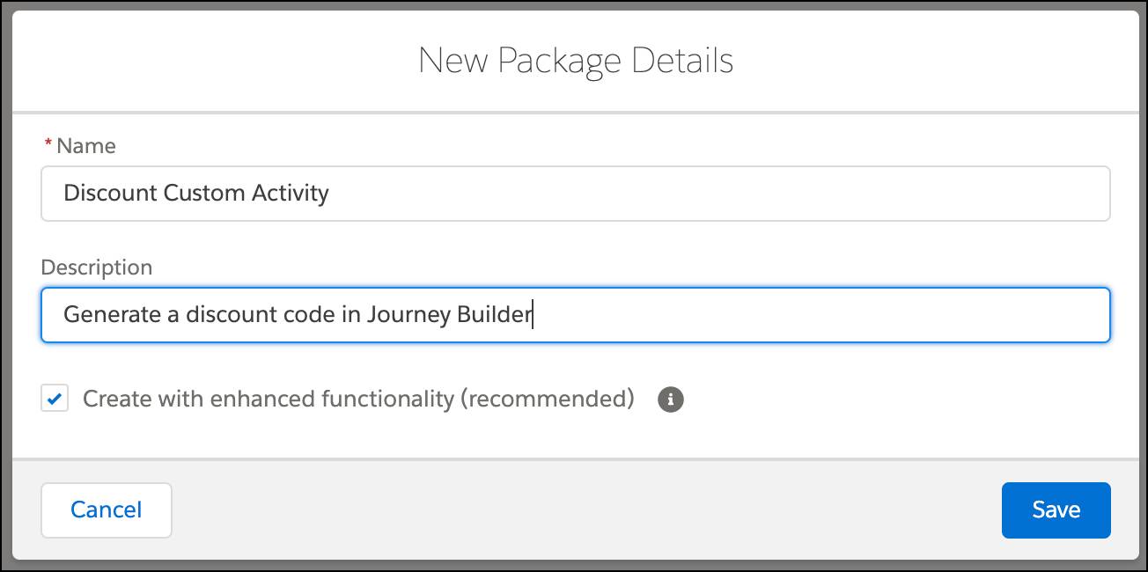
Task: Focus the Description input field
Action: coord(792,314)
